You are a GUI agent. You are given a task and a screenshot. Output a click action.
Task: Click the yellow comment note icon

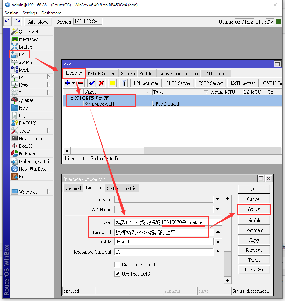[x=112, y=83]
